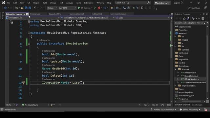Image resolution: width=210 pixels, height=118 pixels.
Task: Click Collapse All icon in Solution Explorer
Action: [x=203, y=18]
